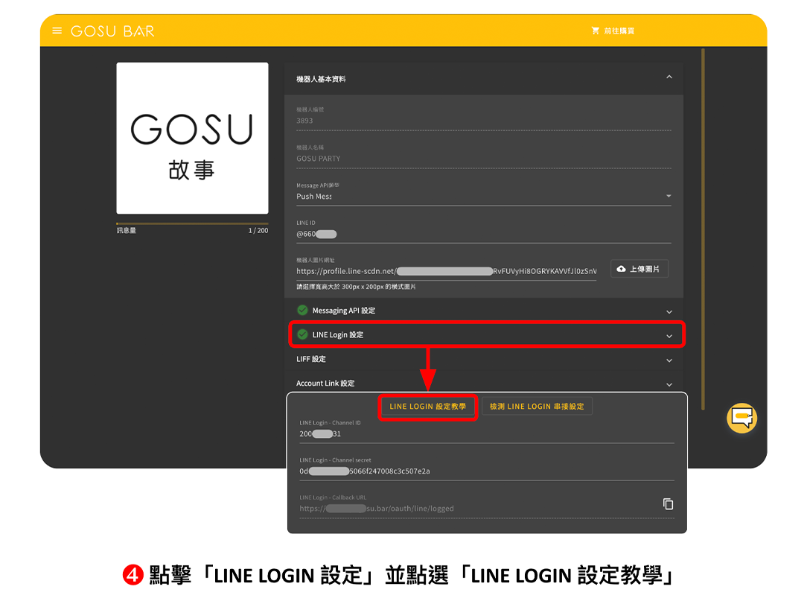Click the robot image URL field

click(446, 271)
